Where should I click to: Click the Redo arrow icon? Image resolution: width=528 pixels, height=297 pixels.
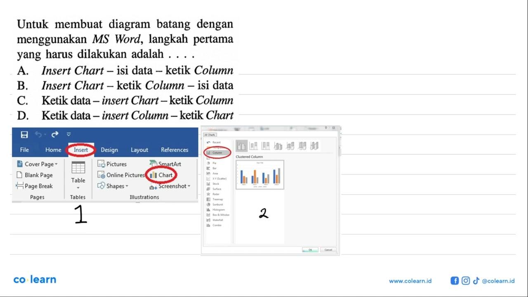point(55,134)
